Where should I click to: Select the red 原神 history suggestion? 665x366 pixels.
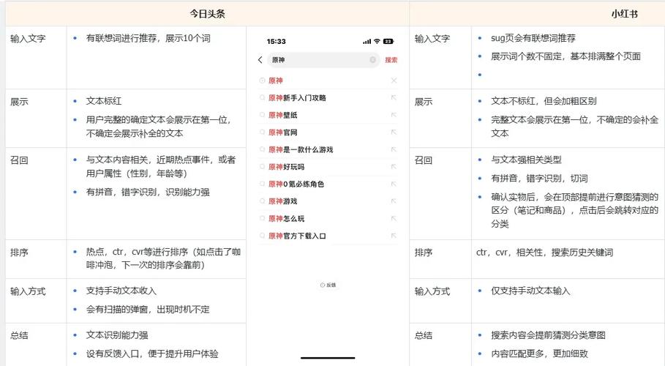276,81
